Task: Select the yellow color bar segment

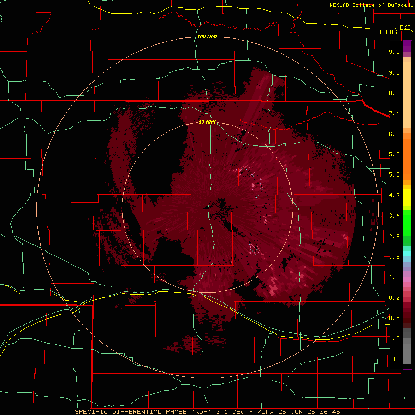Action: [x=407, y=197]
